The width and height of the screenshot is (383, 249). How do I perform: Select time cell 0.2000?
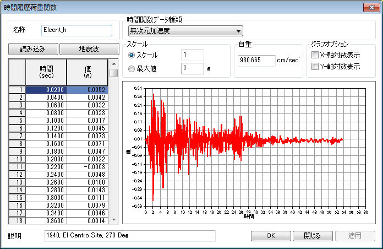46,159
